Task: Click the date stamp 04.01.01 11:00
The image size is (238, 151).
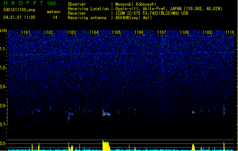Action: point(19,17)
